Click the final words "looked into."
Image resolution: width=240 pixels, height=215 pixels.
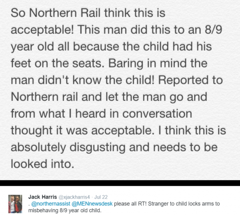pos(42,164)
